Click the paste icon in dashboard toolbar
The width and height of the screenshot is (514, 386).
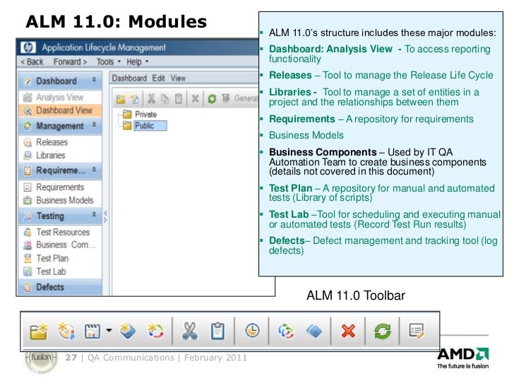(x=179, y=98)
